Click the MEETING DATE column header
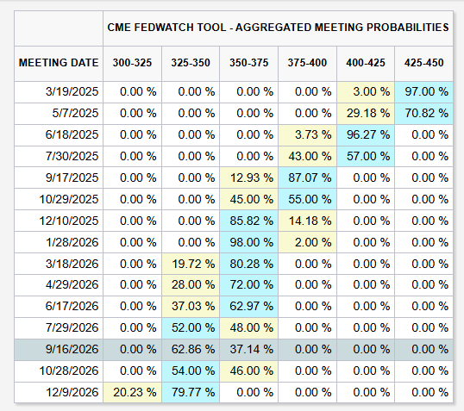 coord(59,63)
